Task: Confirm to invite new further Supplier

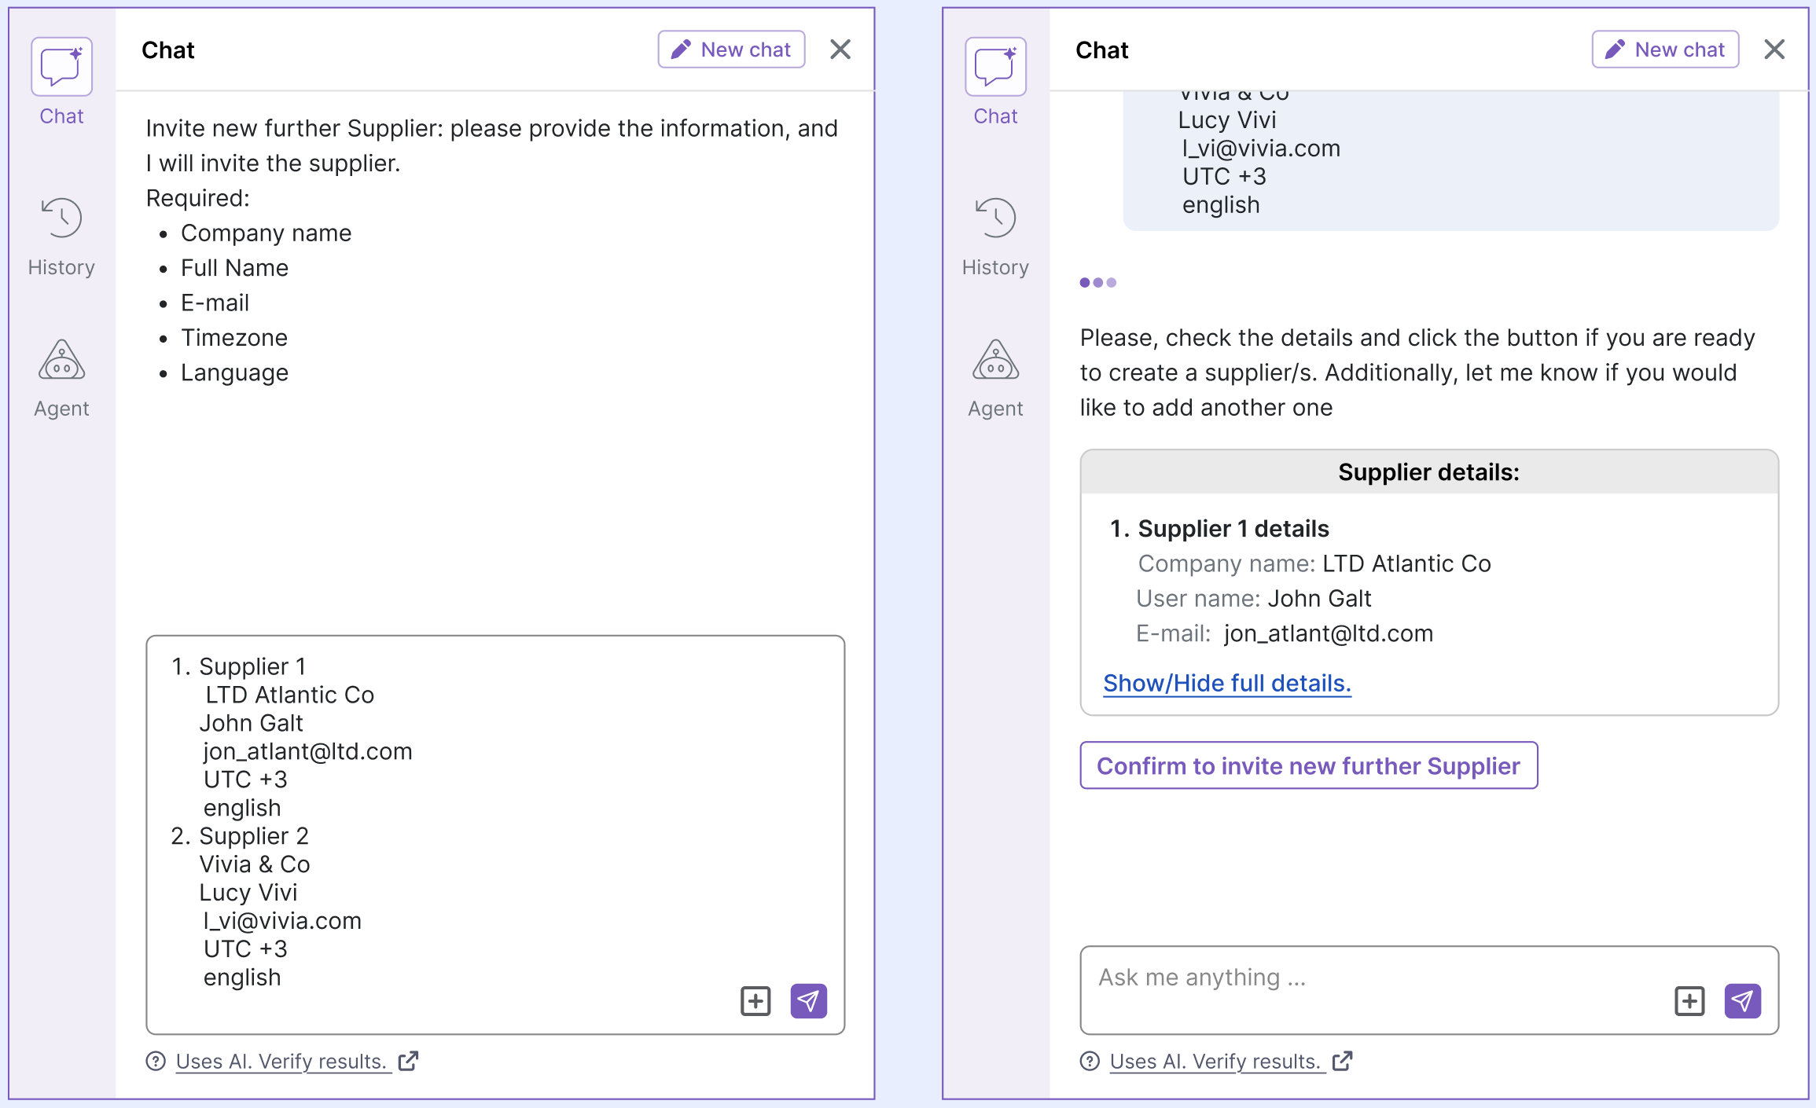Action: tap(1308, 765)
